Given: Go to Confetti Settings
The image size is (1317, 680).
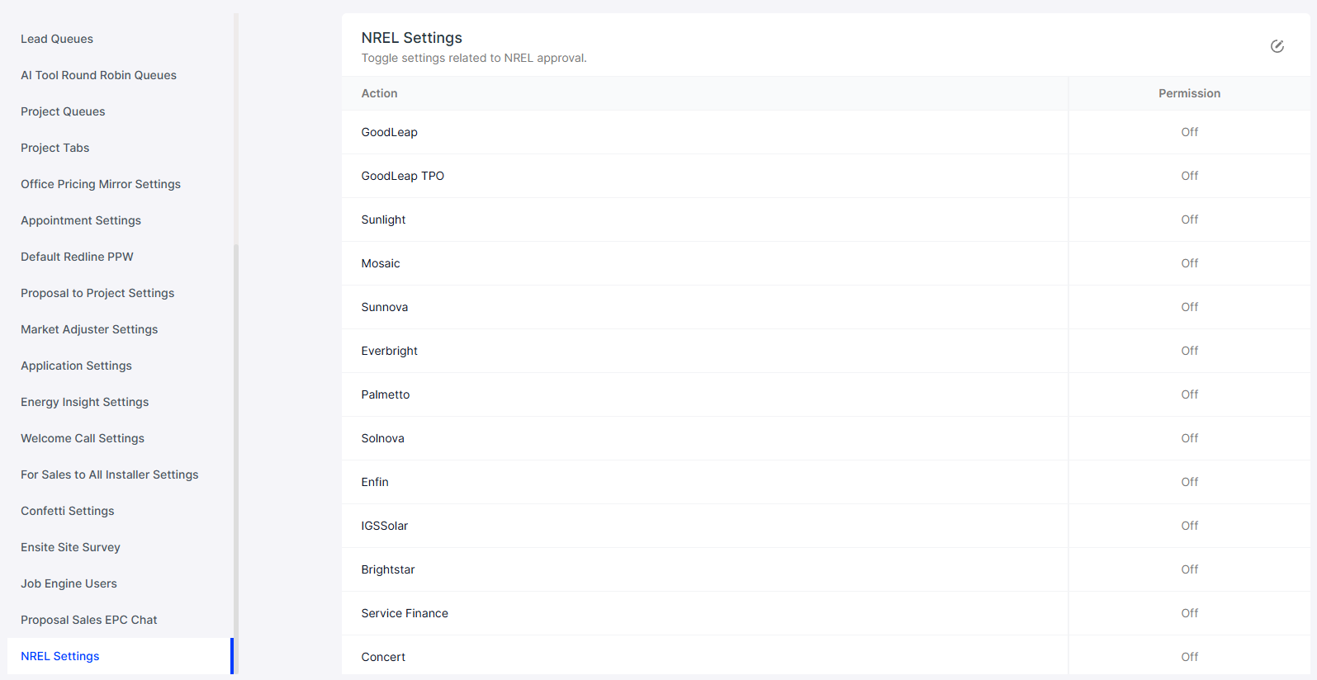Looking at the screenshot, I should point(68,511).
